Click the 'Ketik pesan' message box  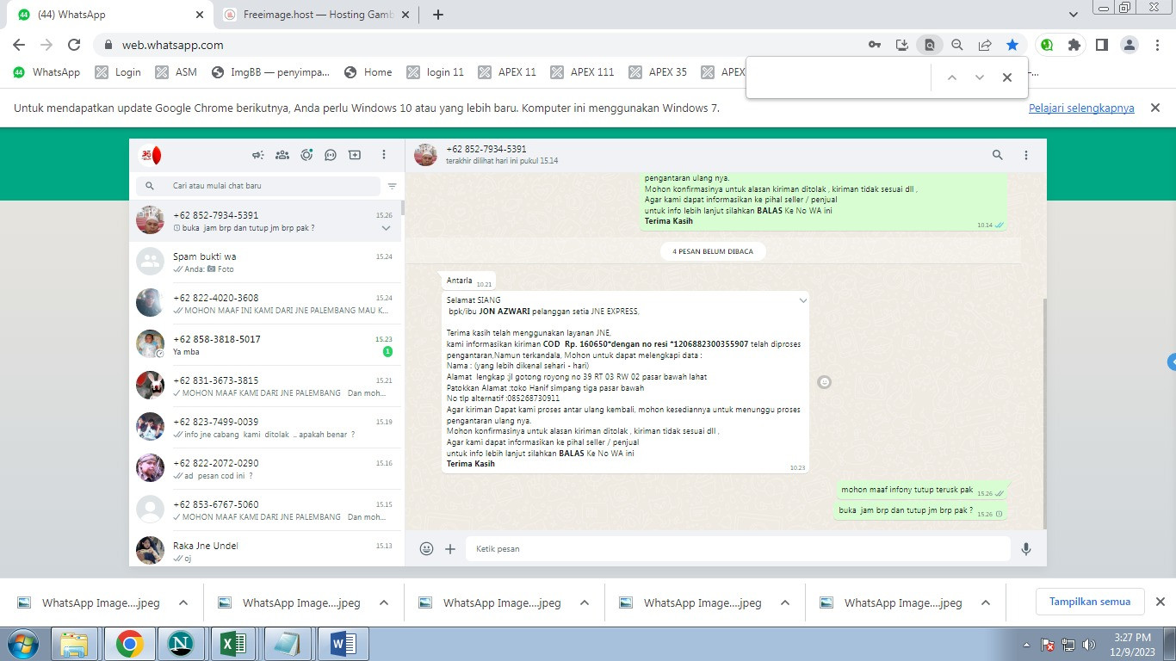[738, 548]
